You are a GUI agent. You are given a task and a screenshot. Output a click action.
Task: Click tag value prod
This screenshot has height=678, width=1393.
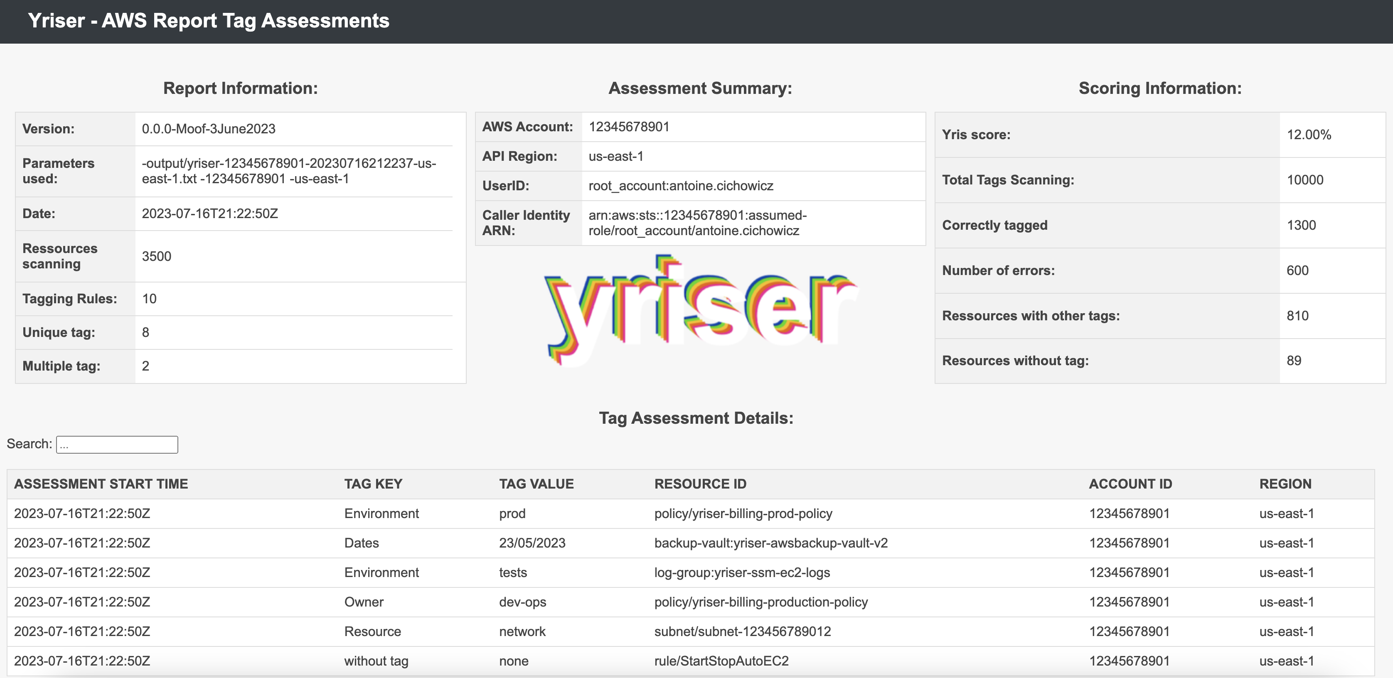512,513
